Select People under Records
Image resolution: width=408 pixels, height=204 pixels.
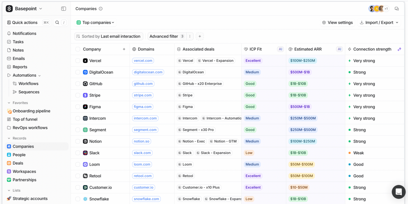16,155
